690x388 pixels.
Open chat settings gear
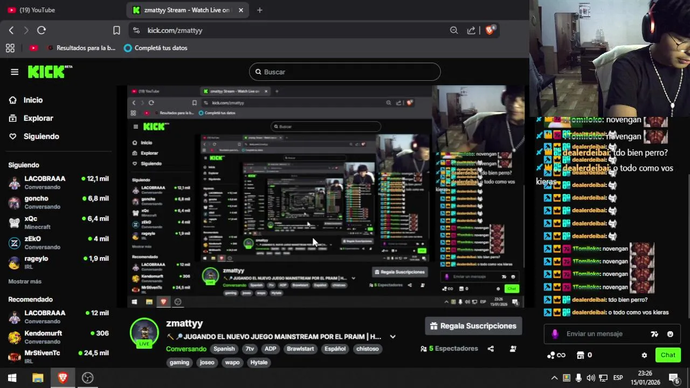coord(644,355)
